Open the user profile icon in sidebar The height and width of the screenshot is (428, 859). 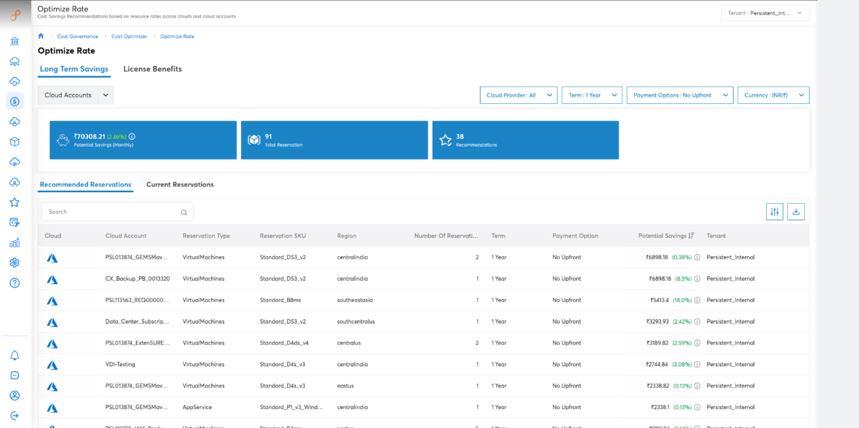(15, 396)
